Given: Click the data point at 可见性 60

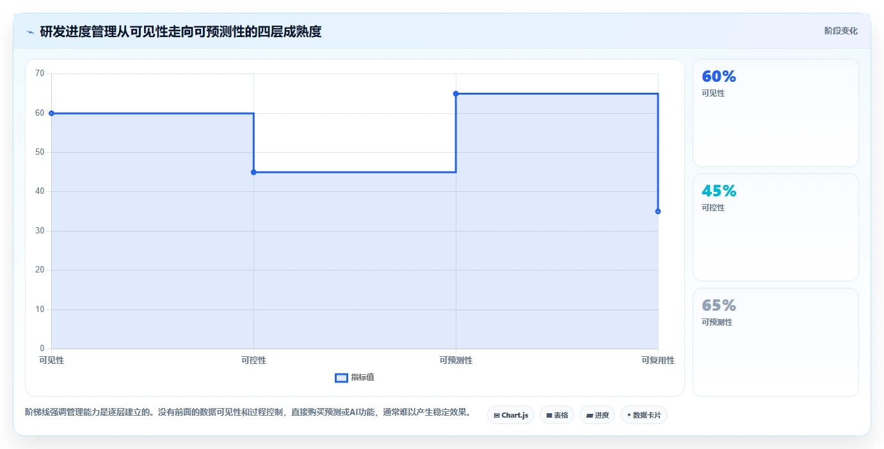Looking at the screenshot, I should (x=51, y=113).
